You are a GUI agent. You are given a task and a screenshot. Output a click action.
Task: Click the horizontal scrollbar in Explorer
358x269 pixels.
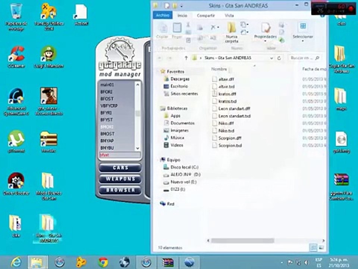(242, 241)
